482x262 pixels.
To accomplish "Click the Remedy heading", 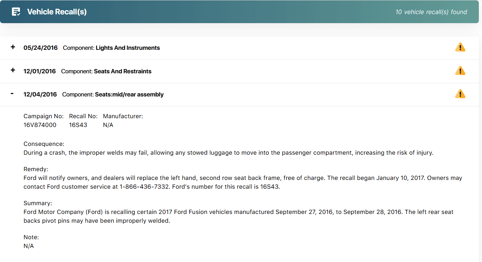I will tap(36, 169).
